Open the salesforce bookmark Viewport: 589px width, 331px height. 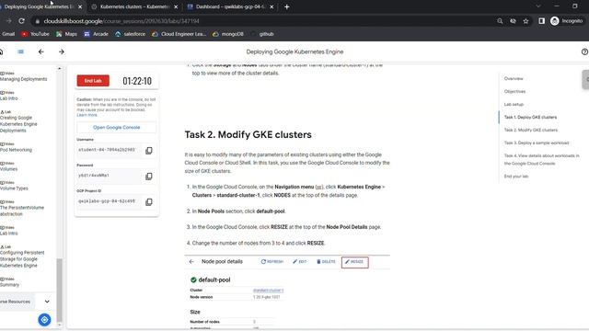pos(130,34)
